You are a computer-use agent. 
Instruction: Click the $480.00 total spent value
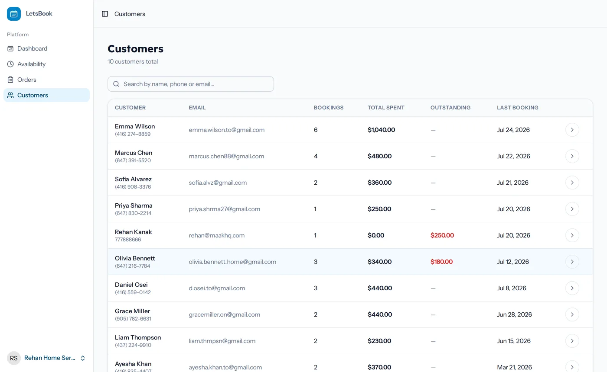[379, 156]
